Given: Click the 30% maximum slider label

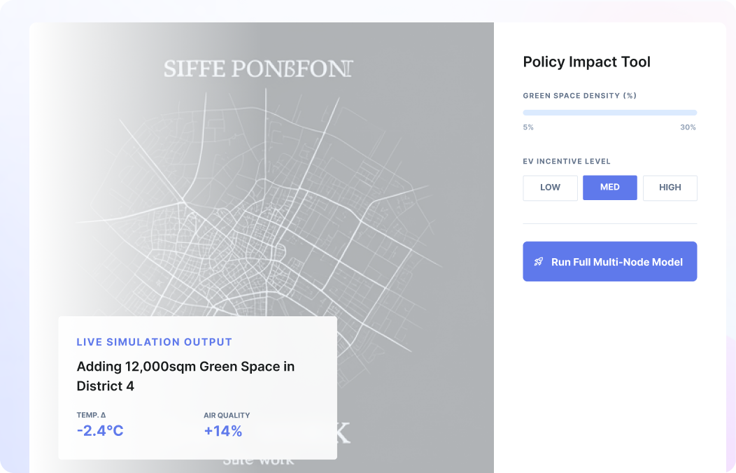Looking at the screenshot, I should [688, 127].
